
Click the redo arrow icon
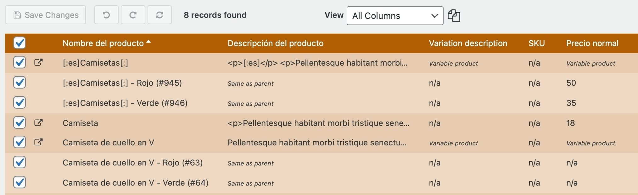point(133,15)
